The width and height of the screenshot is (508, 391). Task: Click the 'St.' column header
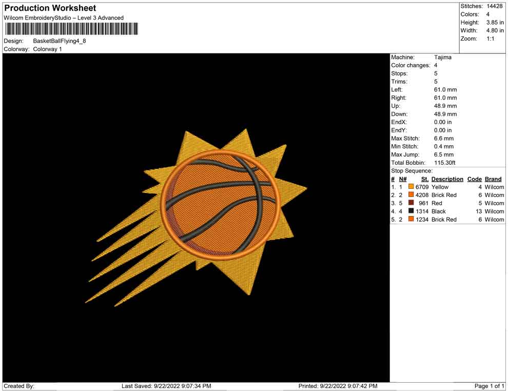point(425,179)
